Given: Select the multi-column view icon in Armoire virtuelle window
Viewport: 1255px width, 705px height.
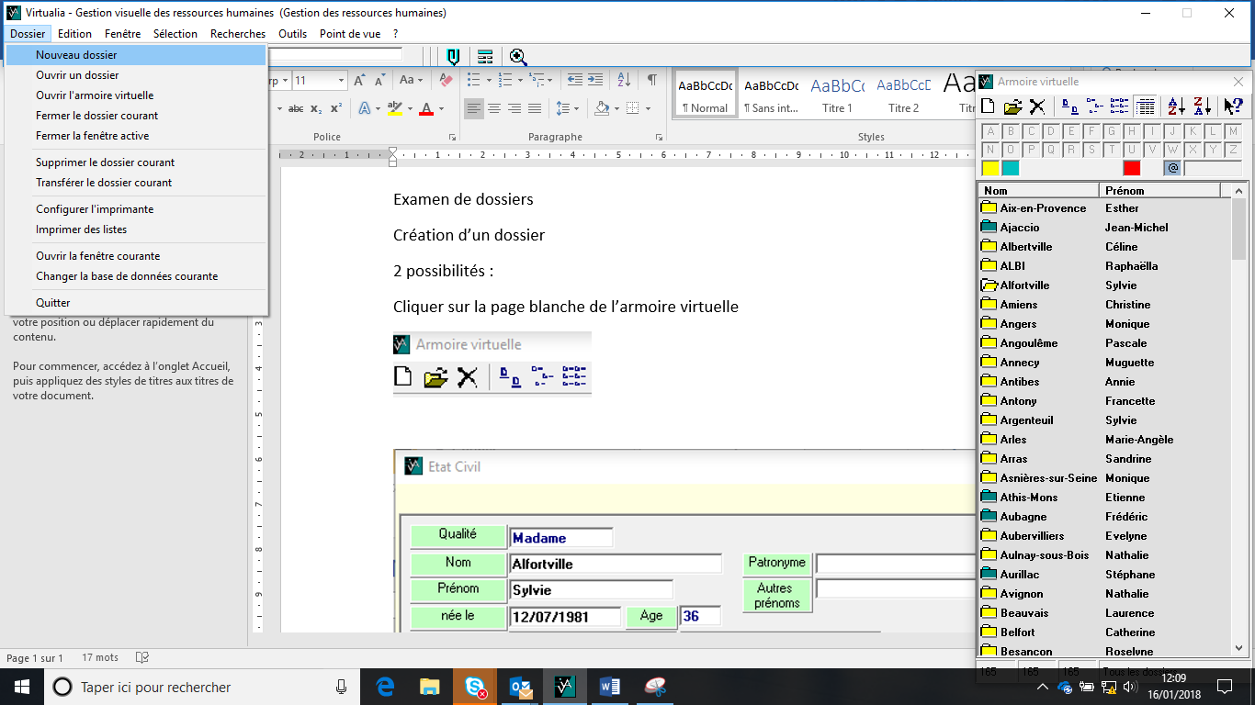Looking at the screenshot, I should tap(1119, 106).
